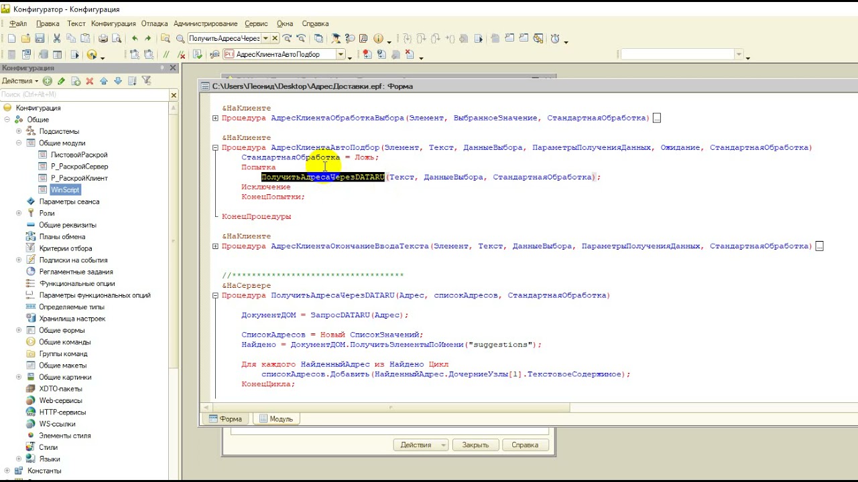Screen dimensions: 858x482
Task: Click the red X Delete icon in Configuration panel
Action: point(89,81)
